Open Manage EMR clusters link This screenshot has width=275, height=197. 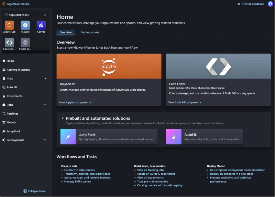coord(78,182)
